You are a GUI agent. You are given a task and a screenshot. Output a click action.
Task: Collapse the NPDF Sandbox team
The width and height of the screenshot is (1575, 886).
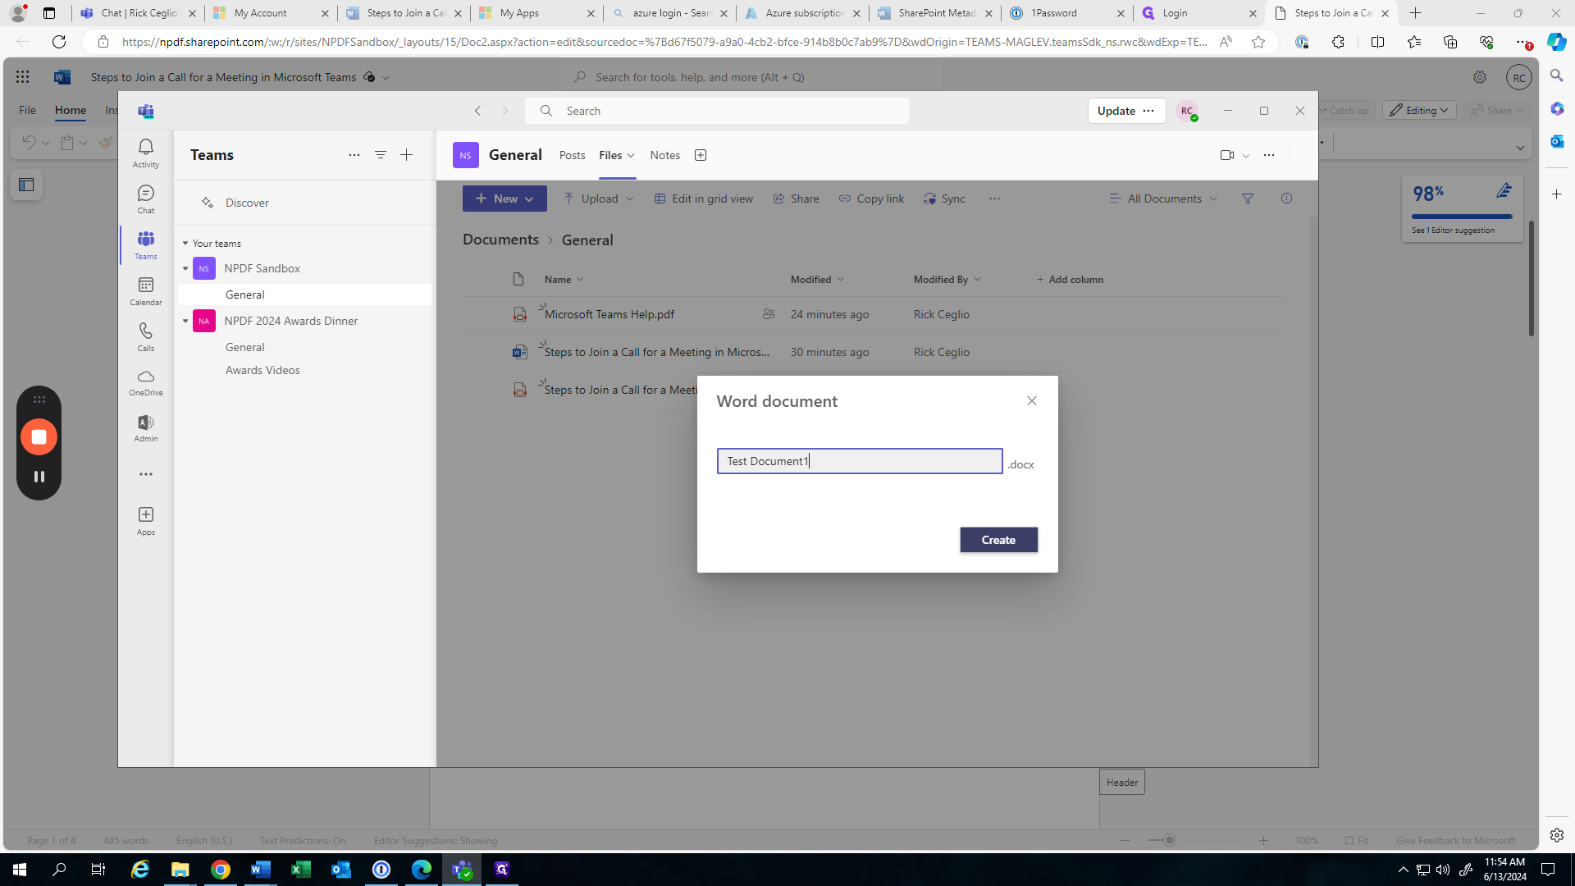(185, 268)
